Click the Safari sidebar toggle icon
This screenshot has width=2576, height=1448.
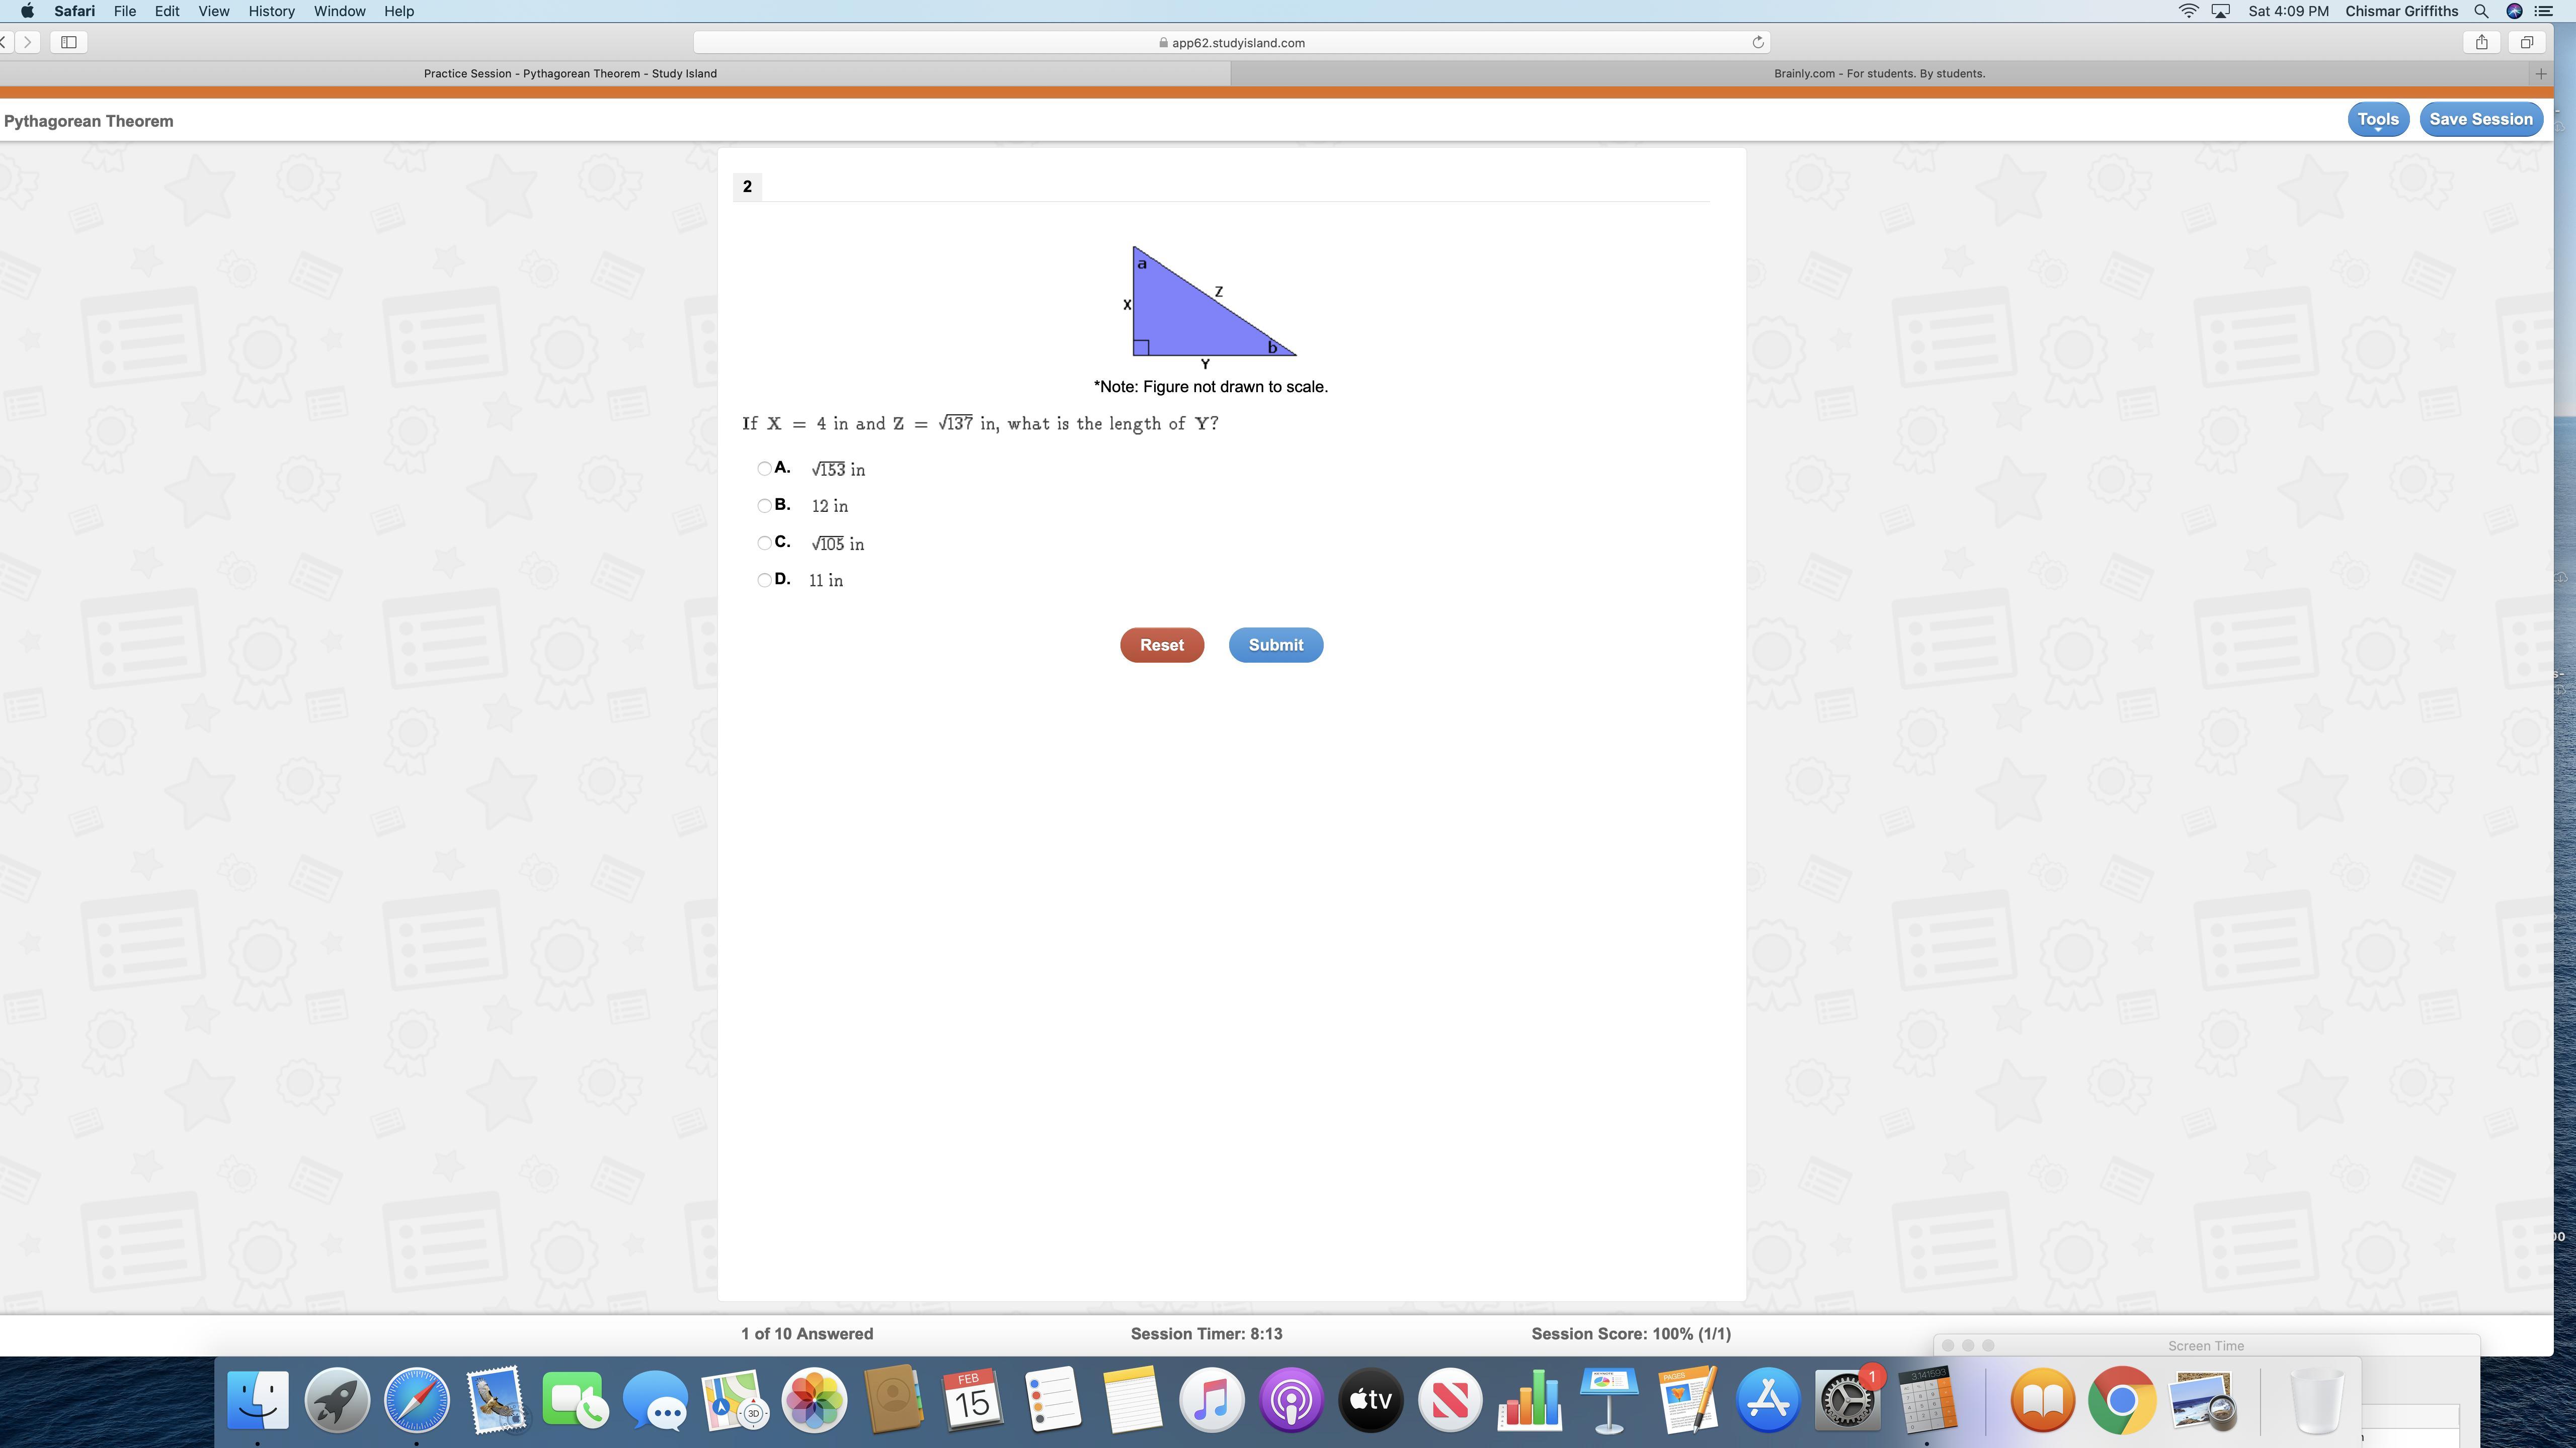69,42
